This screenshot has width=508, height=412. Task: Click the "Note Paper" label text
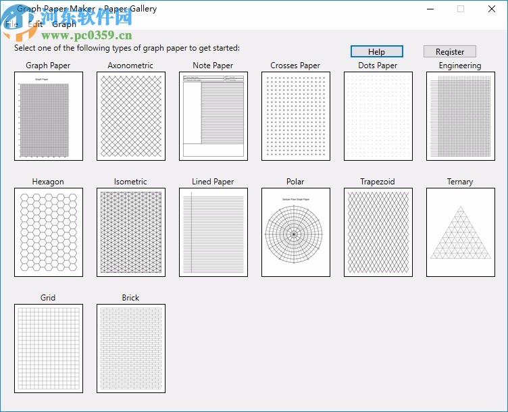point(213,66)
